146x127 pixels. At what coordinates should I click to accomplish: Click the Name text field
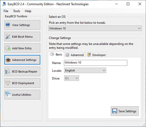pyautogui.click(x=95, y=63)
